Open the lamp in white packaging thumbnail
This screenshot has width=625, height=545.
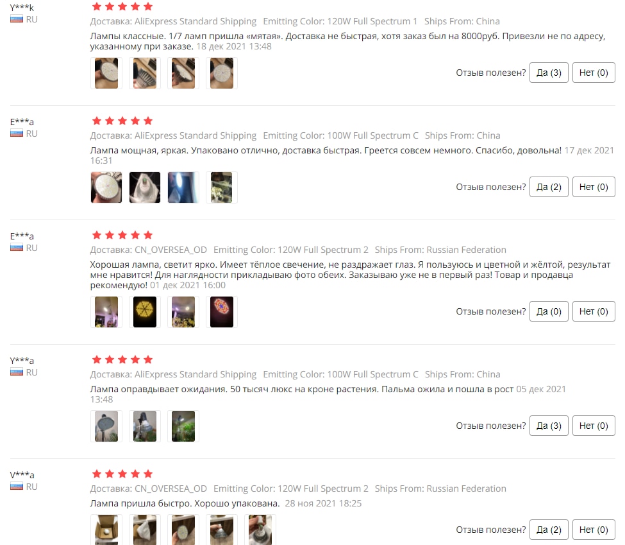click(x=145, y=187)
